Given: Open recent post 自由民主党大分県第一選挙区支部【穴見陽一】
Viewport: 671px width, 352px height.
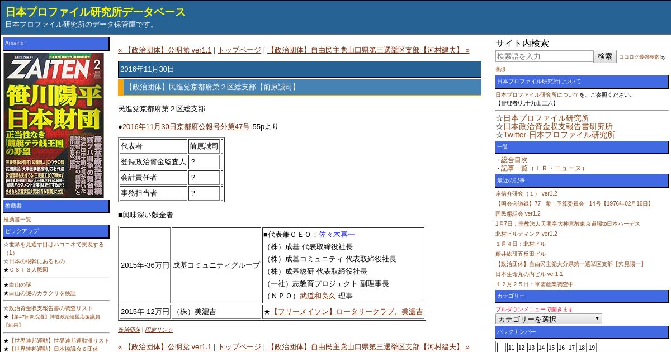Looking at the screenshot, I should [x=570, y=264].
